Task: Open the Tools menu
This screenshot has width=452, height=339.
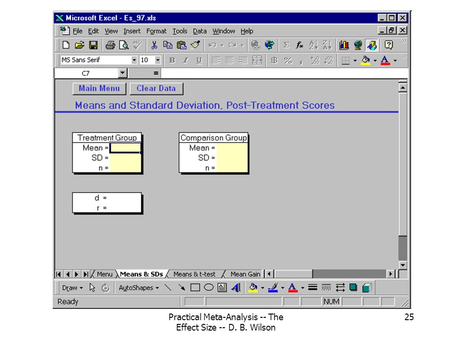Action: (180, 31)
